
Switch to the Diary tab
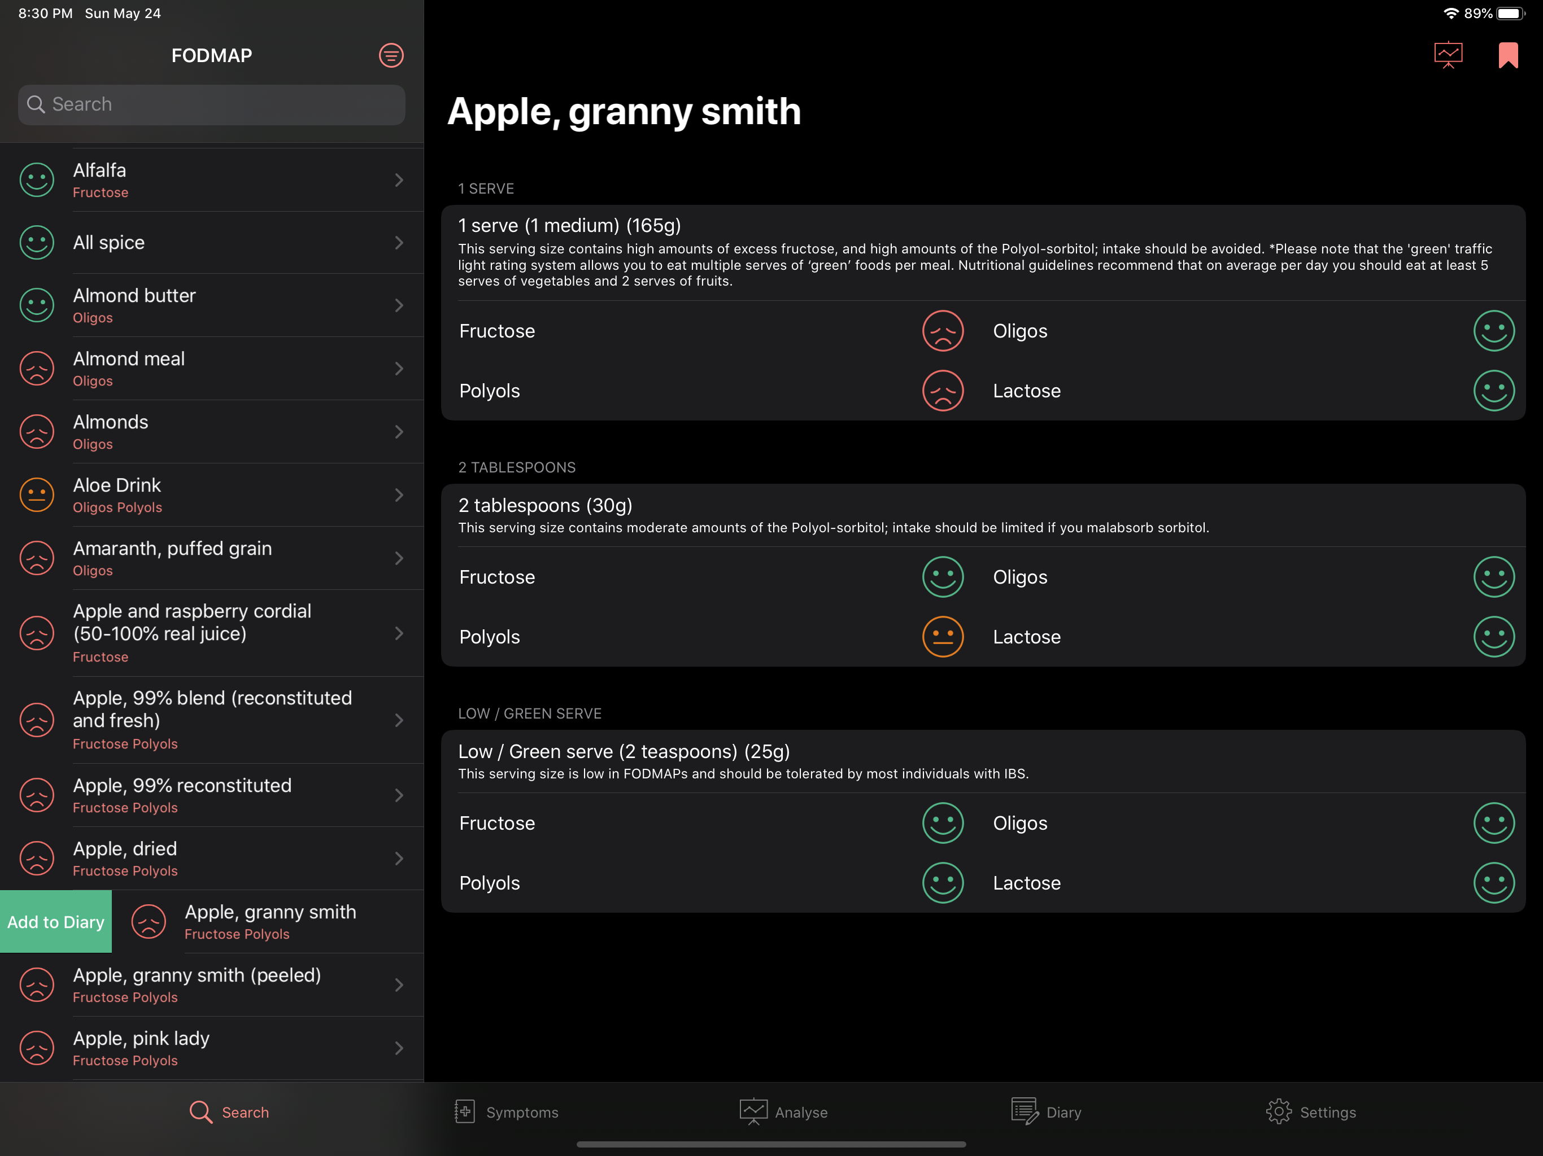click(x=1047, y=1112)
